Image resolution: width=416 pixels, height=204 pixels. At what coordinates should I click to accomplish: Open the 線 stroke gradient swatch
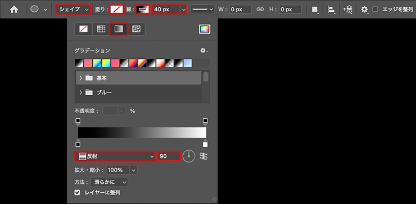coord(143,10)
